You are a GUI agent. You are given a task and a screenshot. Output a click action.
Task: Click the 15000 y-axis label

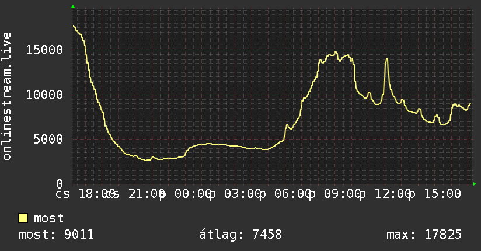pyautogui.click(x=44, y=50)
